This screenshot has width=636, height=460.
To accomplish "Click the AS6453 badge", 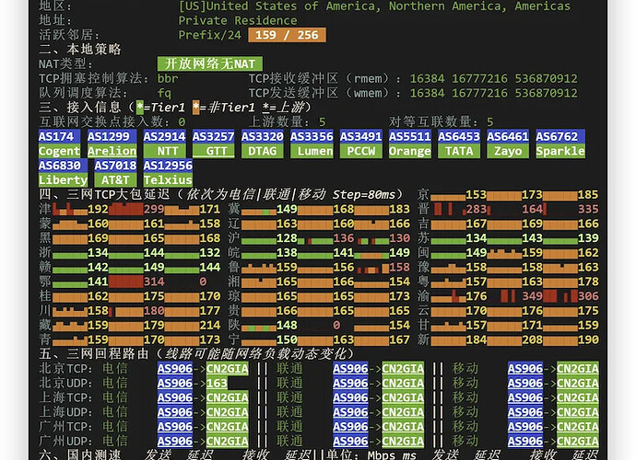I will (x=459, y=136).
